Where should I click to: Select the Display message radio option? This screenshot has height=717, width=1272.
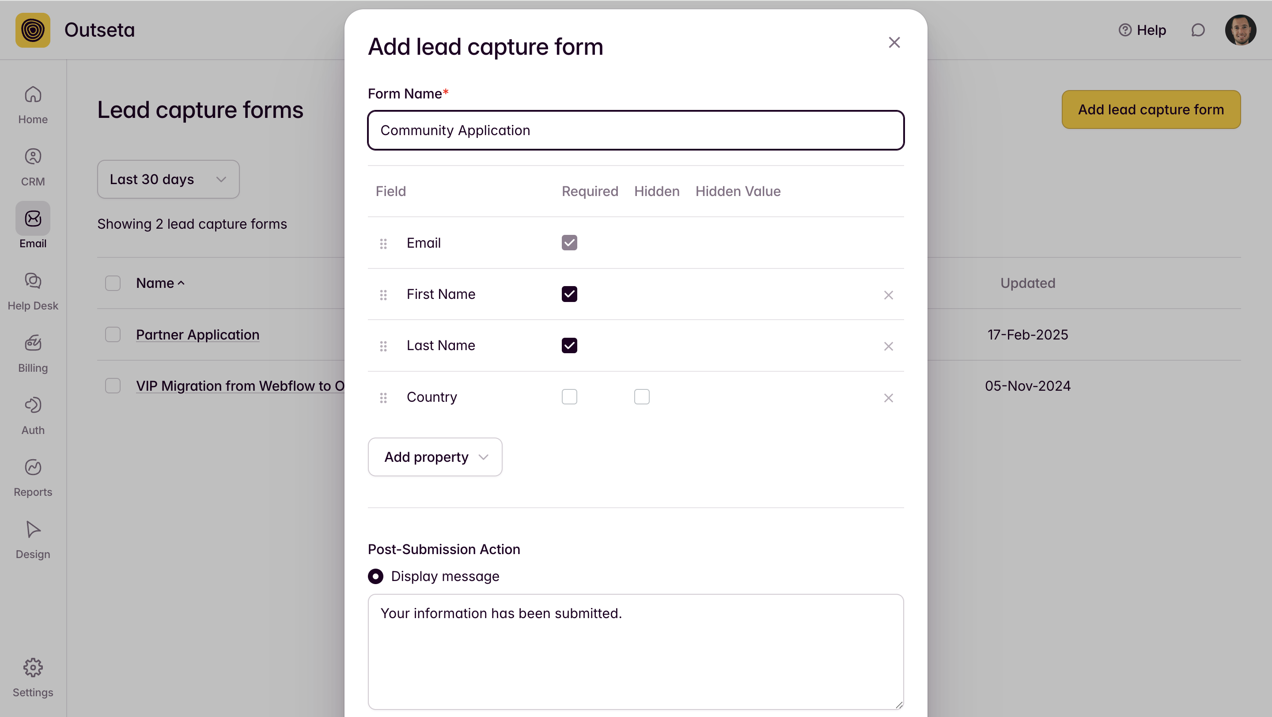coord(375,576)
